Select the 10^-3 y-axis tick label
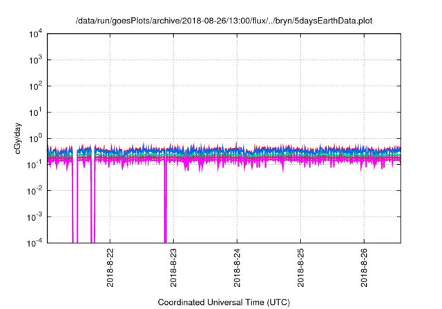The image size is (442, 309). pyautogui.click(x=35, y=217)
